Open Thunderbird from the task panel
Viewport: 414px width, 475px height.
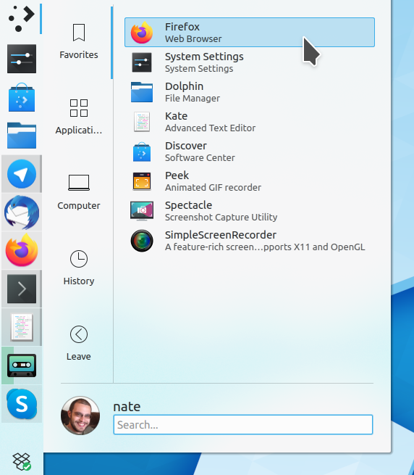(22, 212)
